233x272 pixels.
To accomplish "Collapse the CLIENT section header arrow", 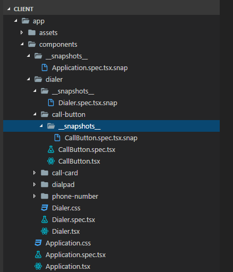I will click(8, 9).
